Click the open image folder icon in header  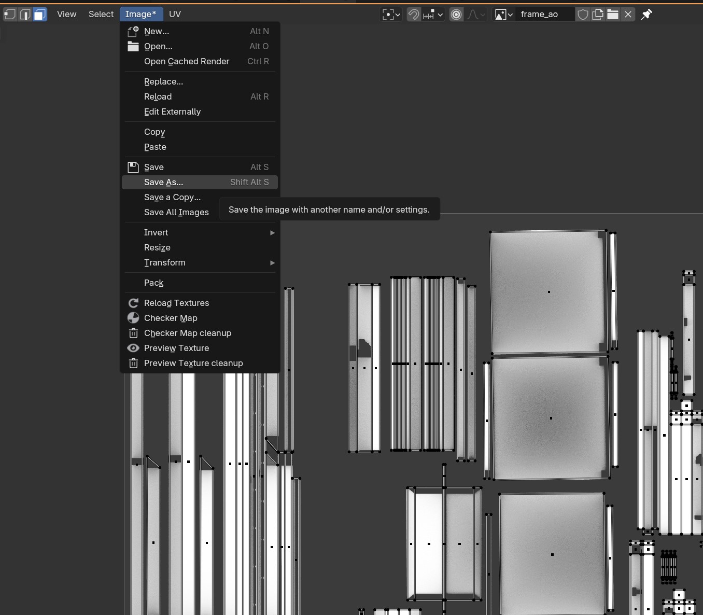[613, 15]
